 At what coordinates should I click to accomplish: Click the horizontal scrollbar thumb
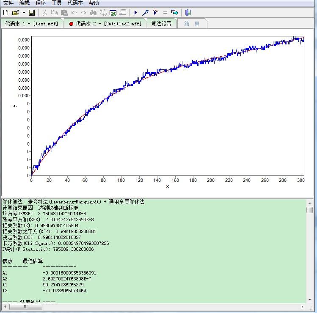[x=26, y=307]
